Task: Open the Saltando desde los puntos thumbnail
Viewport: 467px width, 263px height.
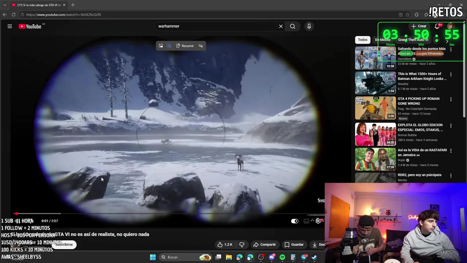Action: (x=375, y=58)
